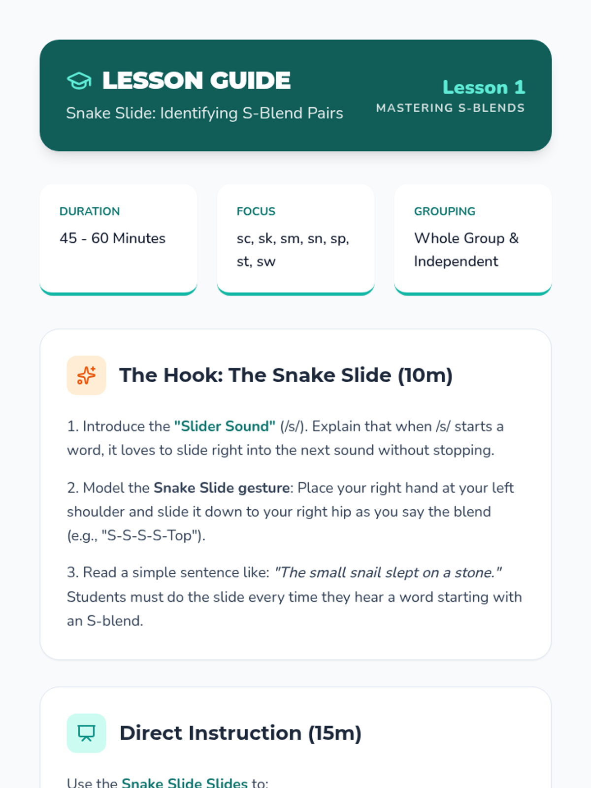Click the presentation board icon beside Direct Instruction

click(x=86, y=733)
